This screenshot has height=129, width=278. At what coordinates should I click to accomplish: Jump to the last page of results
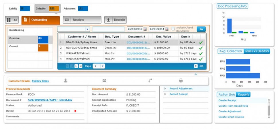81,66
